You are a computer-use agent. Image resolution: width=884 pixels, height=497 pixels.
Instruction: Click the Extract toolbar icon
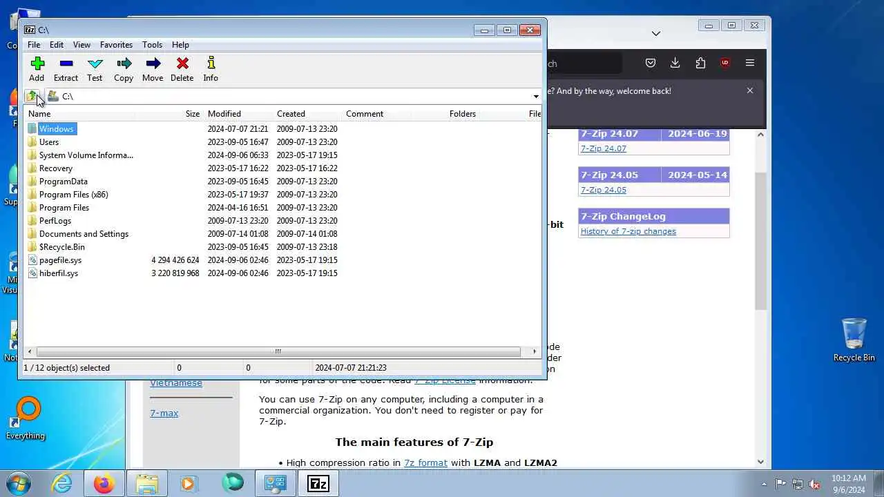[66, 69]
